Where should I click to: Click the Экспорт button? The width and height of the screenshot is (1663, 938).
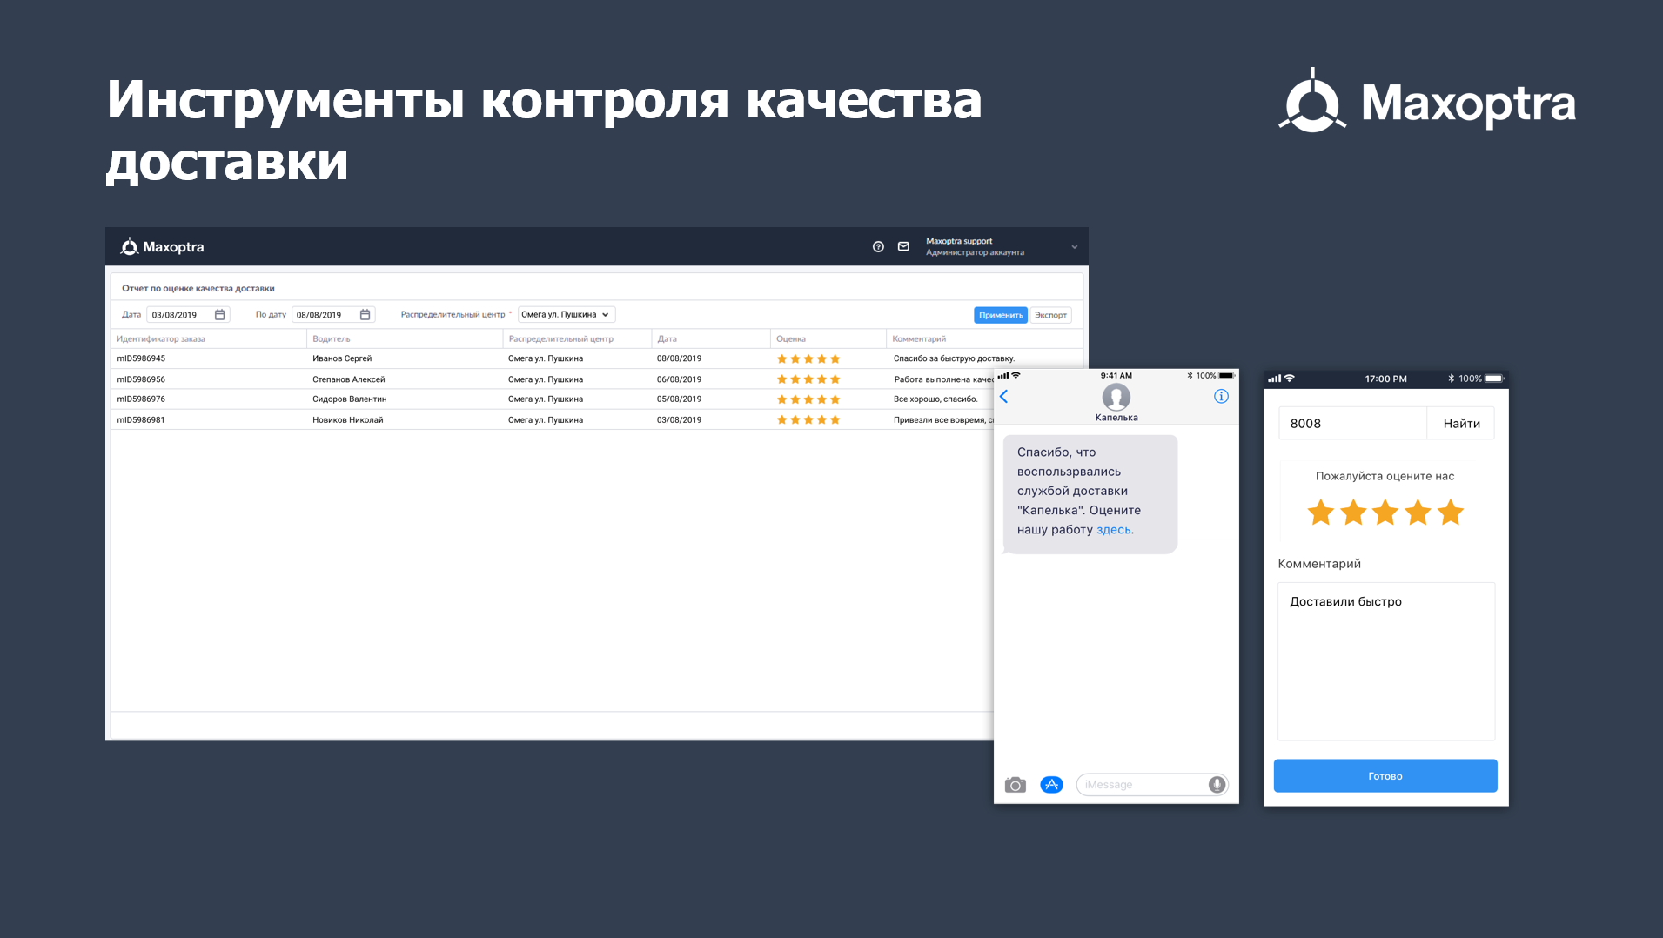tap(1050, 315)
